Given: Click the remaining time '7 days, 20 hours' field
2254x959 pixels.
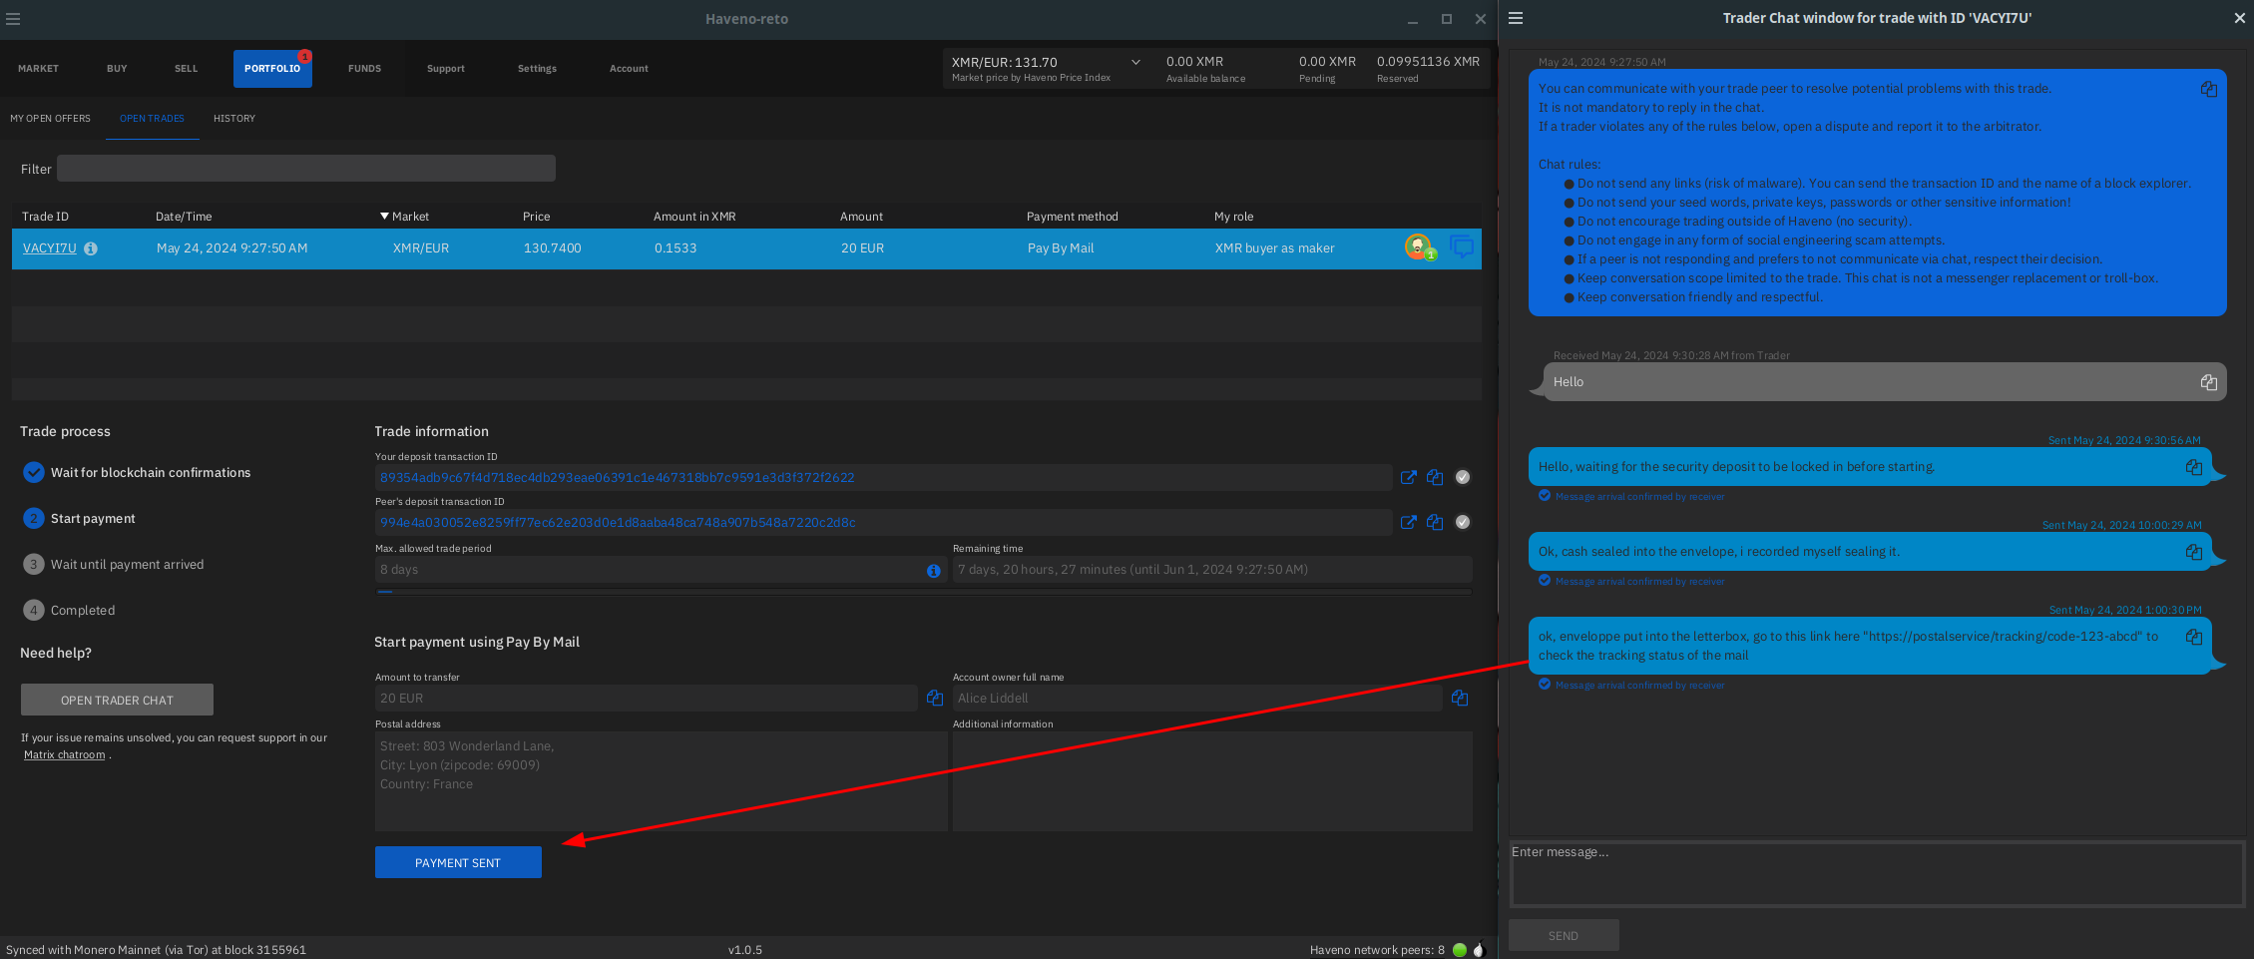Looking at the screenshot, I should [x=1212, y=570].
